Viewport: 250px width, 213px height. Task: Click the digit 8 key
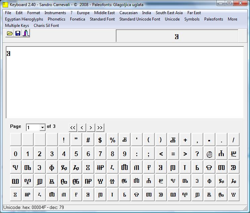coord(112,154)
